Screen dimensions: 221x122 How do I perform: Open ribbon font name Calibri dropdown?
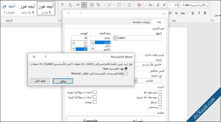pyautogui.click(x=181, y=5)
